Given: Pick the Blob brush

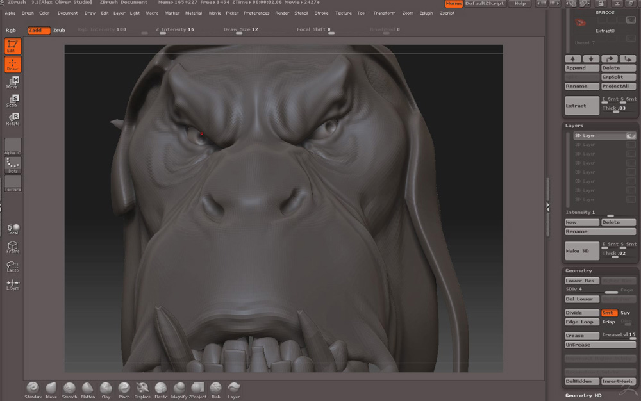Looking at the screenshot, I should pos(216,390).
